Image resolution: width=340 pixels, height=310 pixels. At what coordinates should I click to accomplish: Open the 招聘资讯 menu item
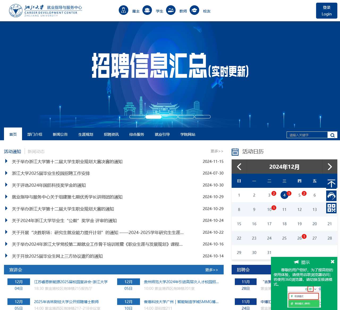point(111,134)
